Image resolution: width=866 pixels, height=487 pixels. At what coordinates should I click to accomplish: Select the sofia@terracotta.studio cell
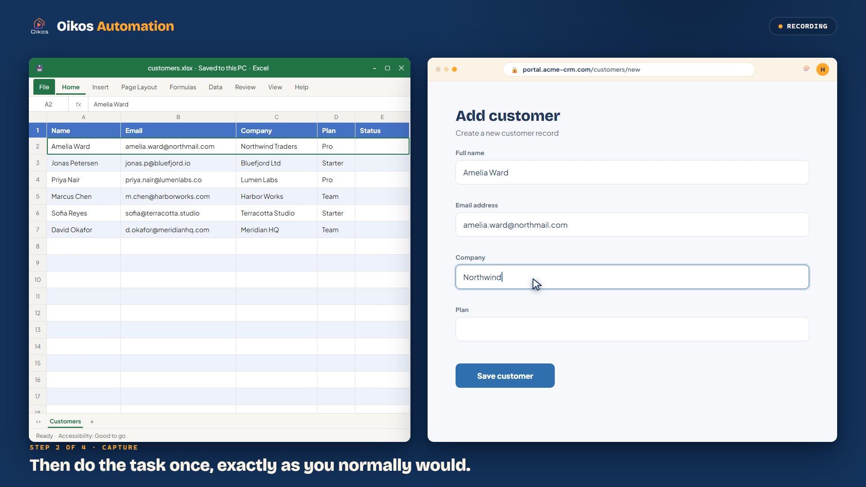coord(178,213)
